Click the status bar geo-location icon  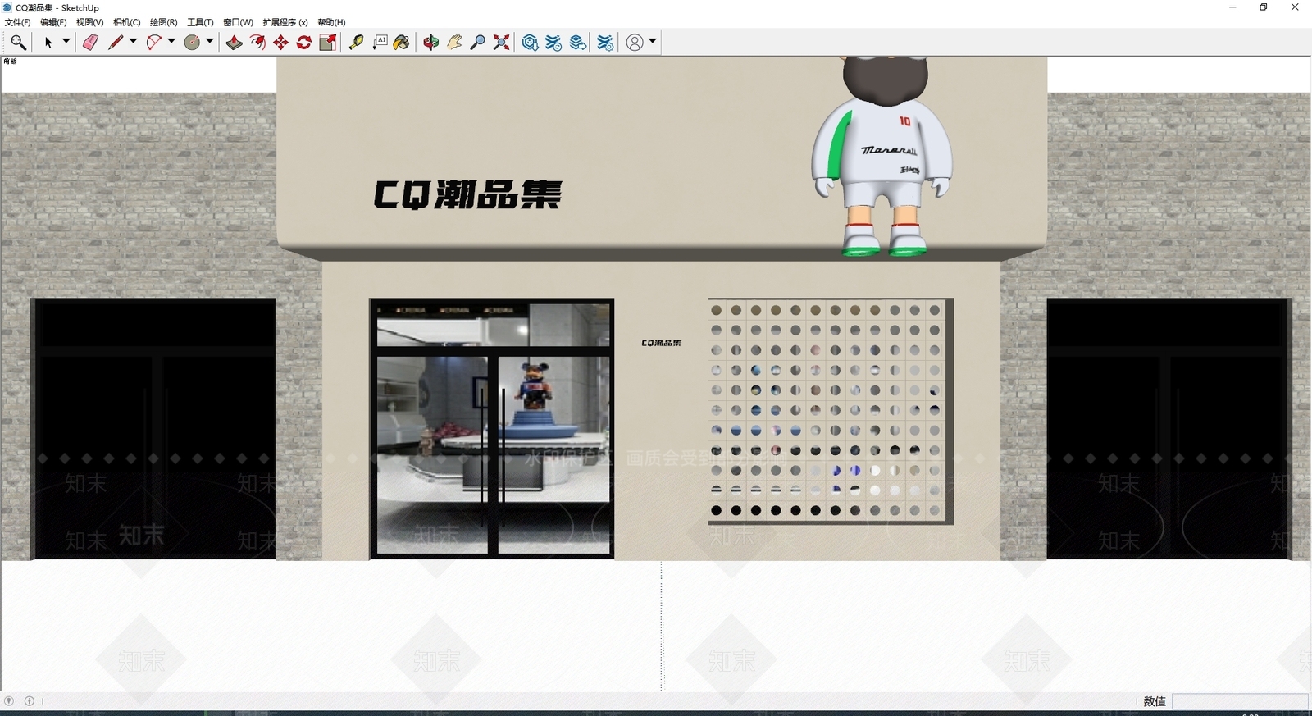click(9, 701)
